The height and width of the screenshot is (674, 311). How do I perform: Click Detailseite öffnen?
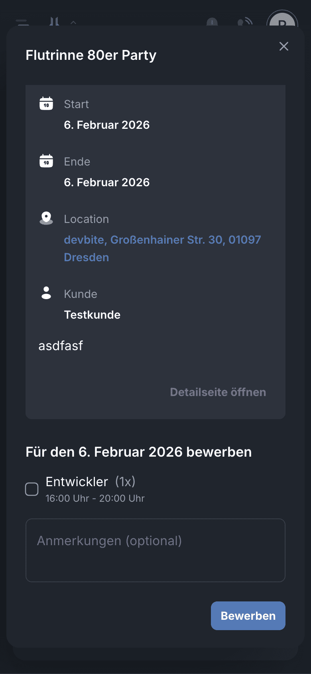point(218,392)
